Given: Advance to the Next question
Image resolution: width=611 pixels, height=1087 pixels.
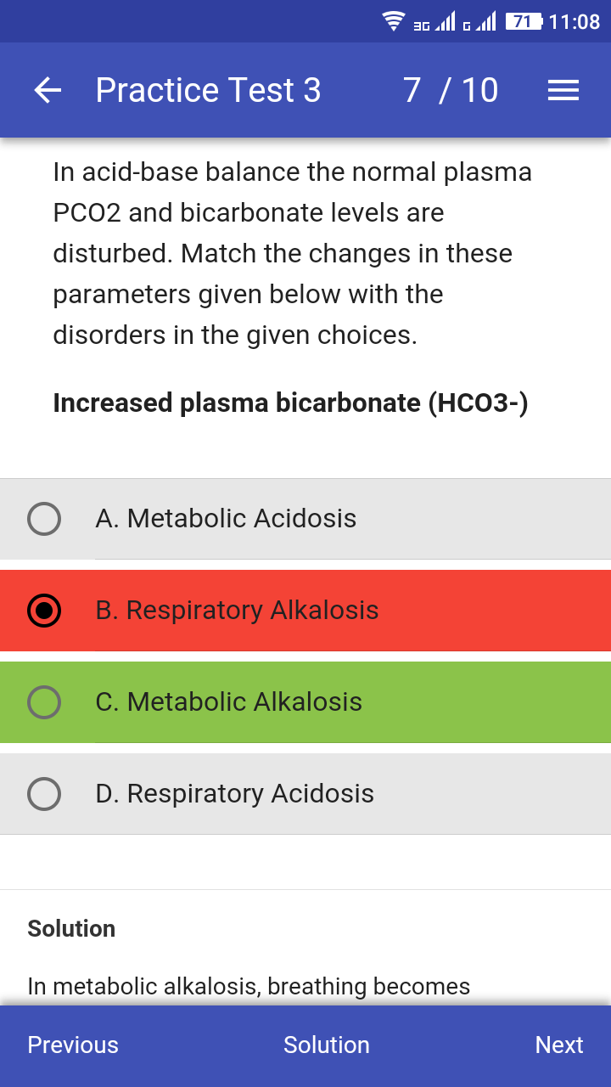Looking at the screenshot, I should pyautogui.click(x=559, y=1045).
